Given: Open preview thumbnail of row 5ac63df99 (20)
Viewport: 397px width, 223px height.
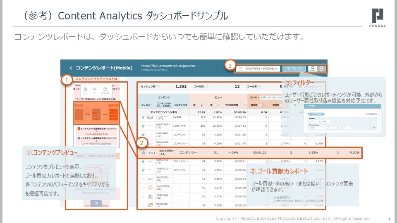Looking at the screenshot, I should (x=151, y=188).
